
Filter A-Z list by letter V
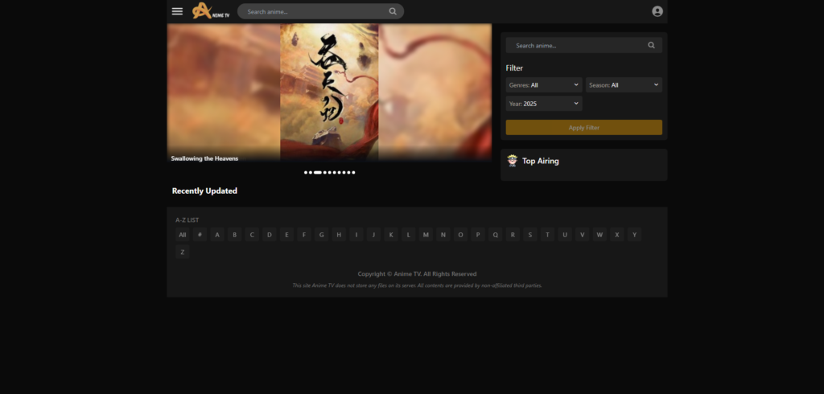point(583,235)
